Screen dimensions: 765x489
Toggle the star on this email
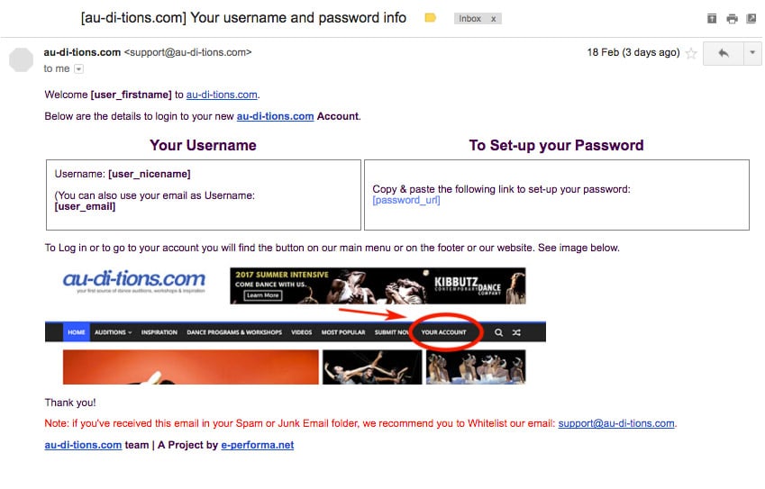[691, 52]
